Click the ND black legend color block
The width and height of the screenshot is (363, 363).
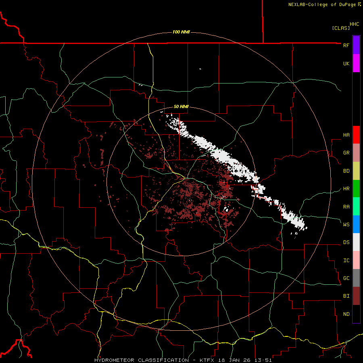[356, 314]
